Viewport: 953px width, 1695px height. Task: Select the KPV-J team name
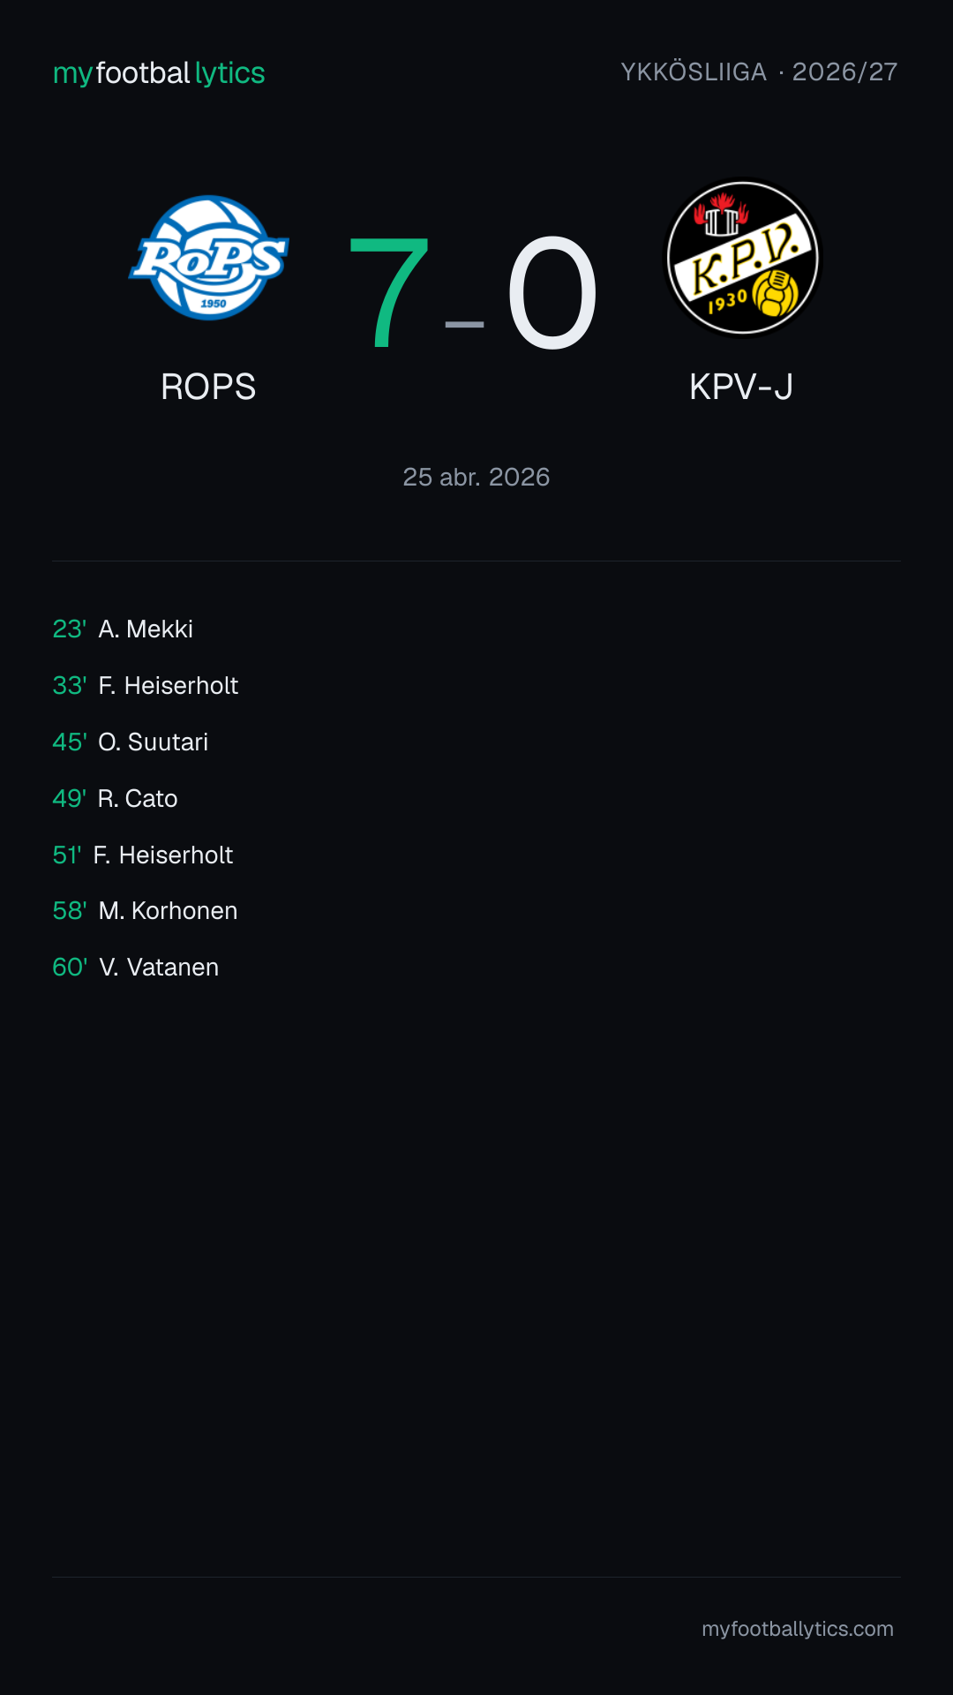[x=741, y=387]
